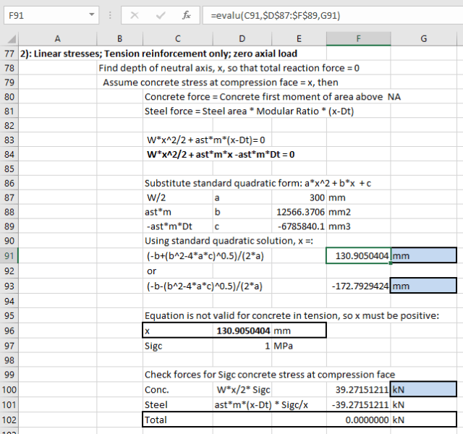Select column A header
Screen dimensions: 463x434
pyautogui.click(x=57, y=39)
